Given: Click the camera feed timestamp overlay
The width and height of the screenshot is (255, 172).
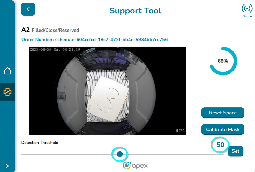Looking at the screenshot, I should [55, 49].
